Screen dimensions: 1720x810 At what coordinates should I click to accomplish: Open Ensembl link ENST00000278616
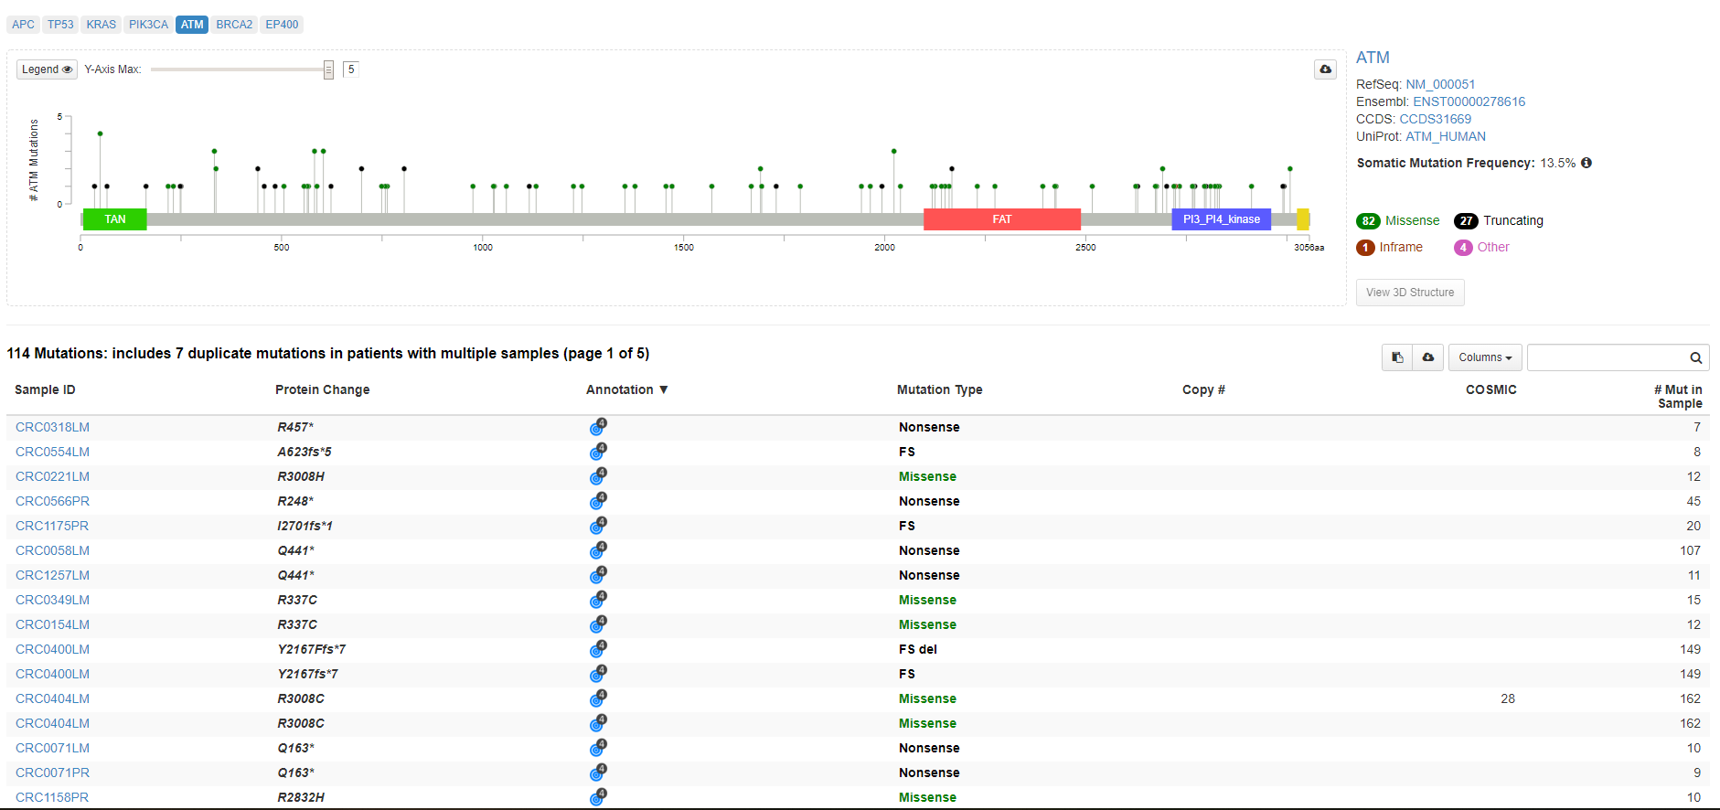point(1469,101)
